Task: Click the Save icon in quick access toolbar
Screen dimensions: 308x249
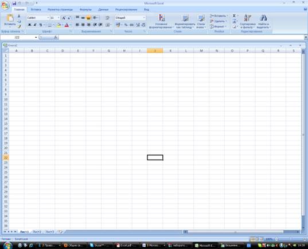Action: point(14,3)
